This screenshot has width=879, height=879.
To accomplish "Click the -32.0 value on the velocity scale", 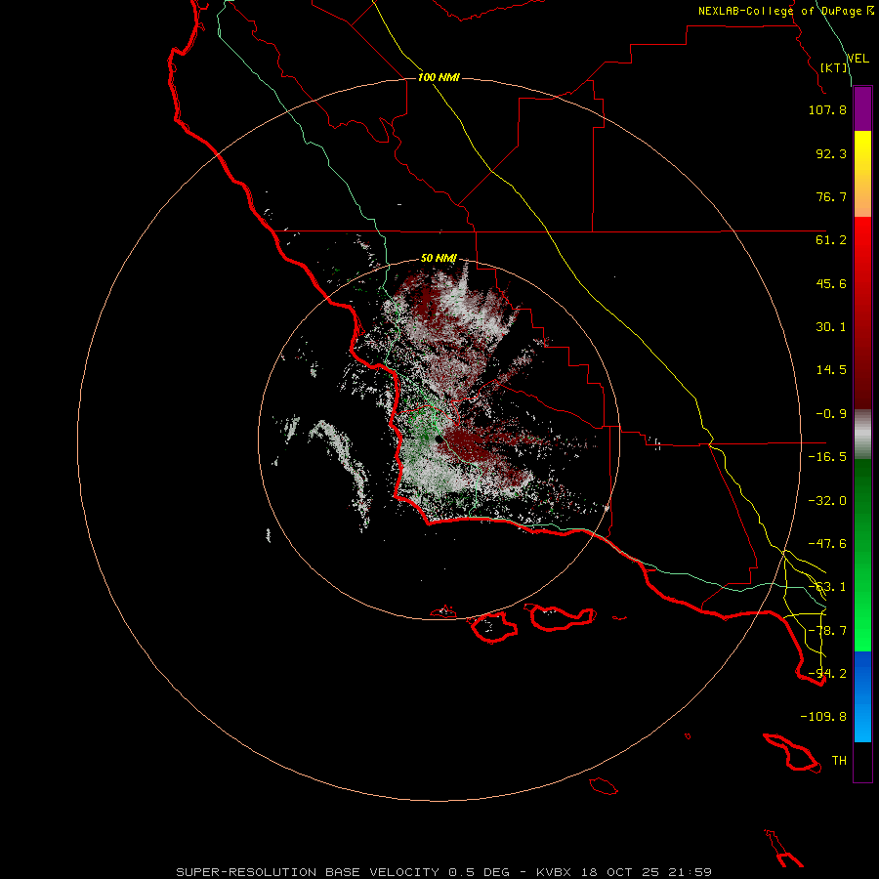I will coord(827,501).
